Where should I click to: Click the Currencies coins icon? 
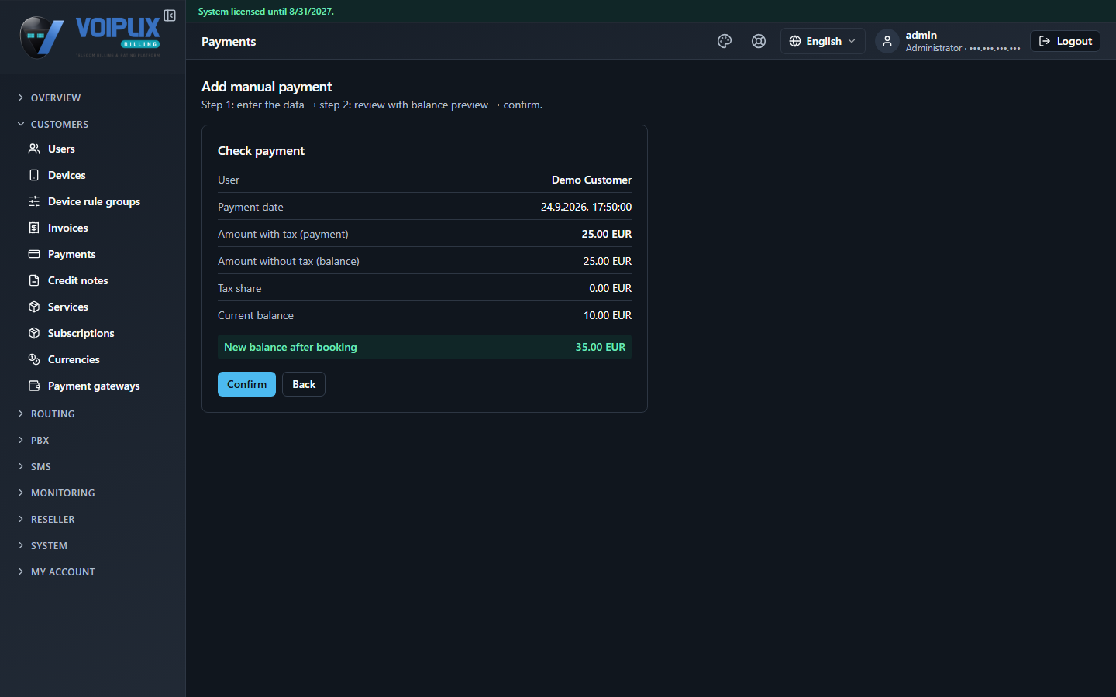click(x=34, y=359)
